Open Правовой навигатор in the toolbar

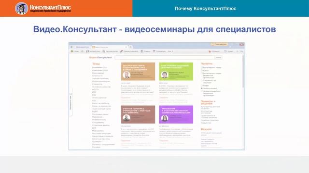pyautogui.click(x=129, y=51)
